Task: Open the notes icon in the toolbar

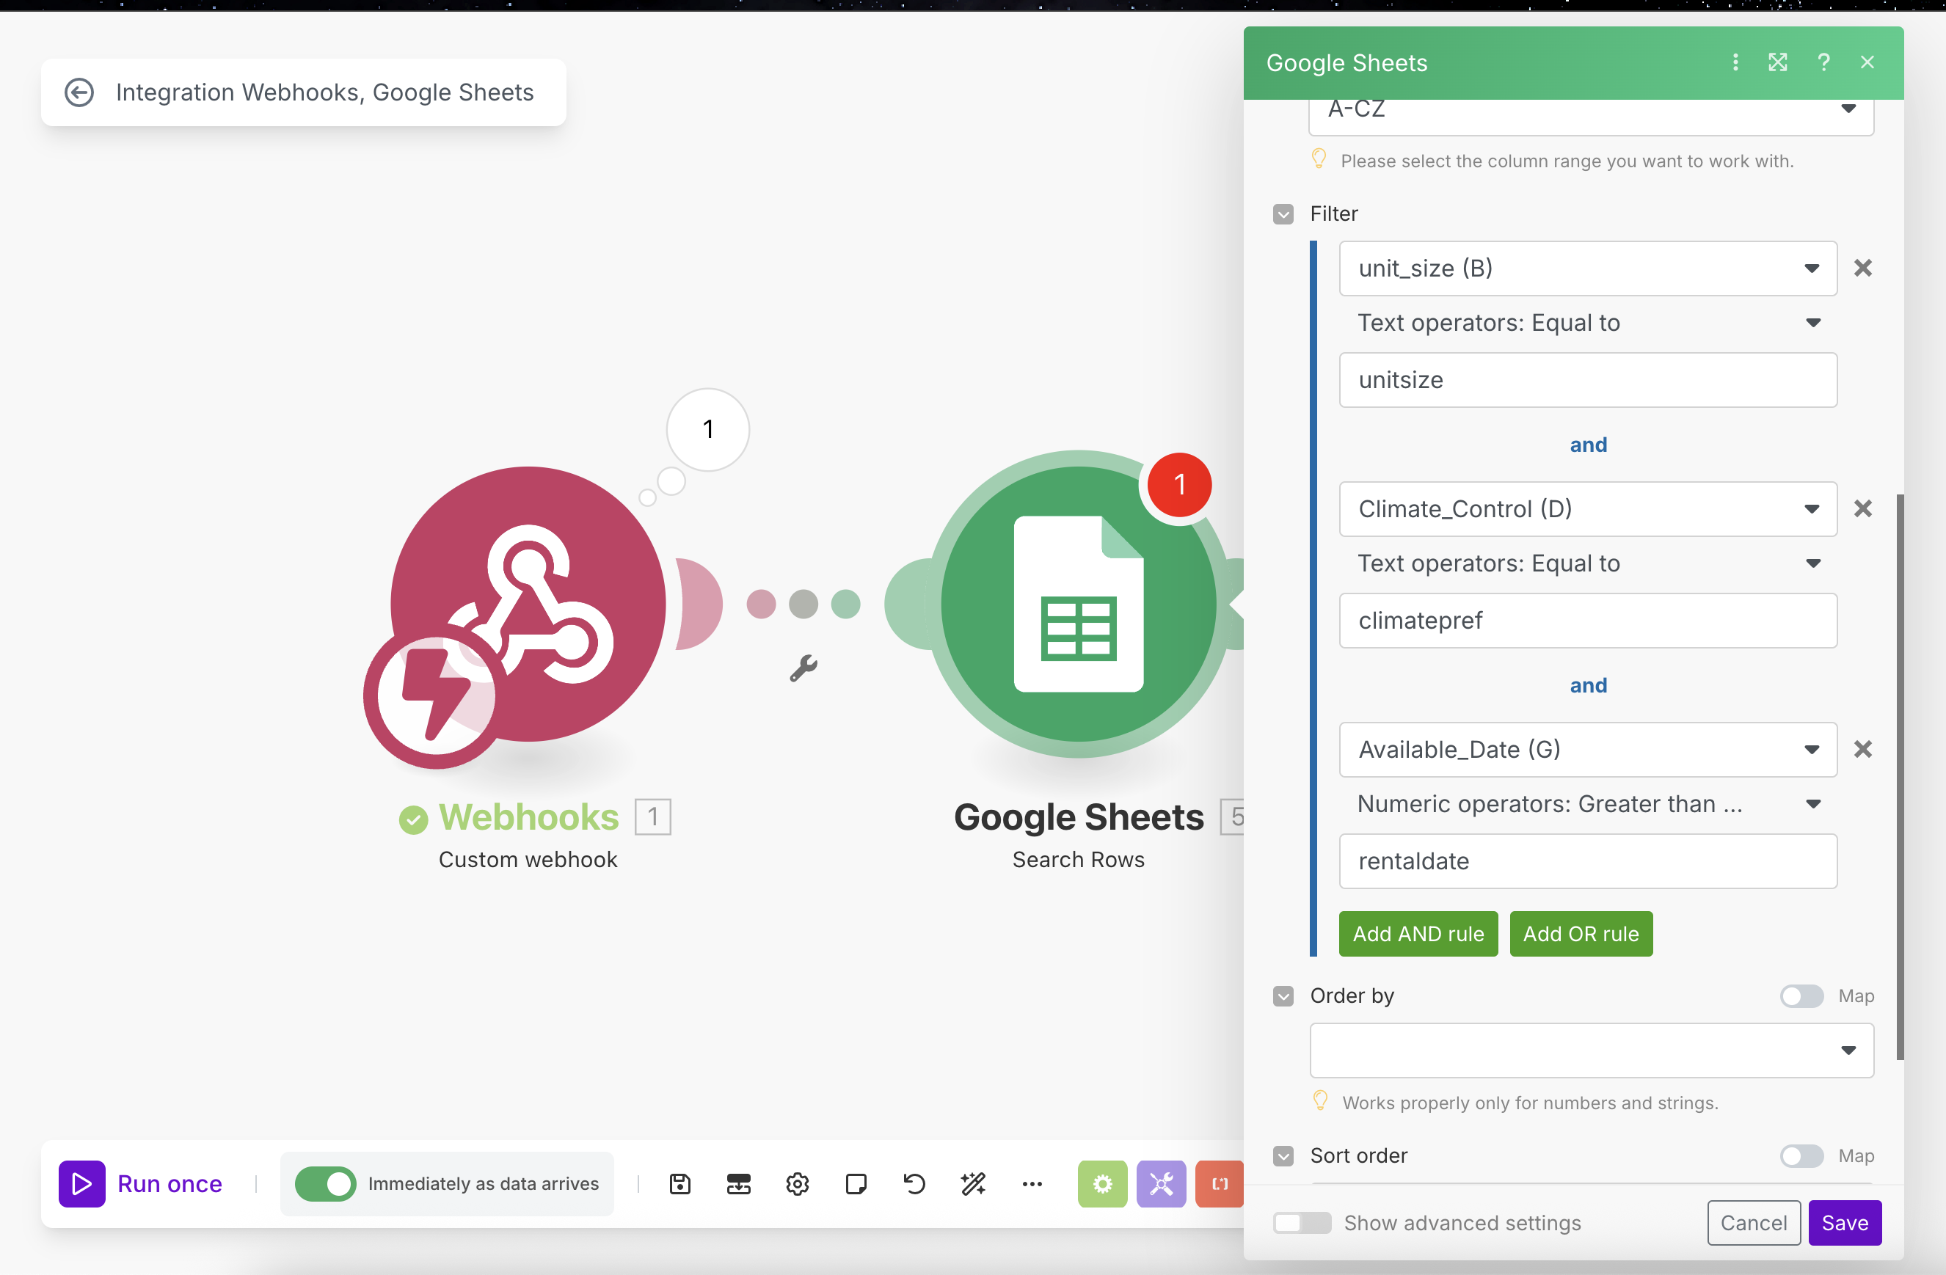Action: pos(856,1183)
